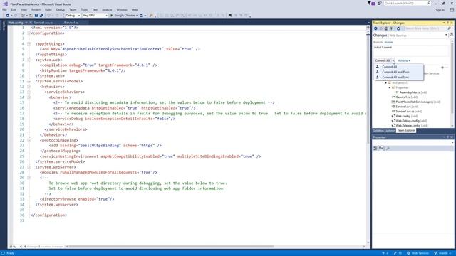
Task: Click the Web-Services repository in the status bar
Action: pyautogui.click(x=418, y=253)
